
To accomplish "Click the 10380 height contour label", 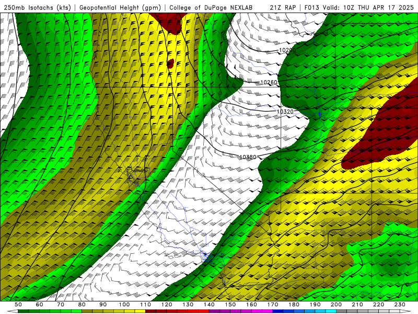I will click(248, 157).
